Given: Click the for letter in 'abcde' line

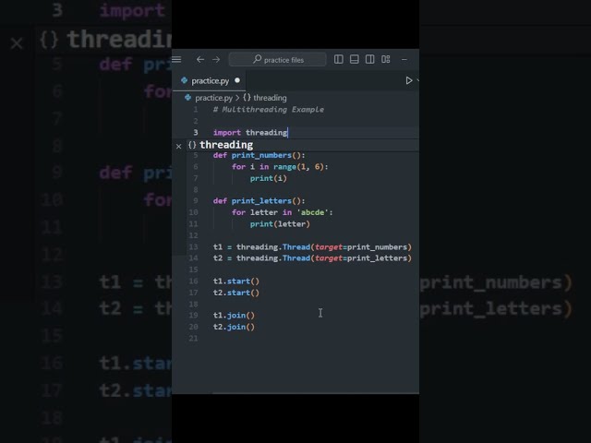Looking at the screenshot, I should 283,212.
